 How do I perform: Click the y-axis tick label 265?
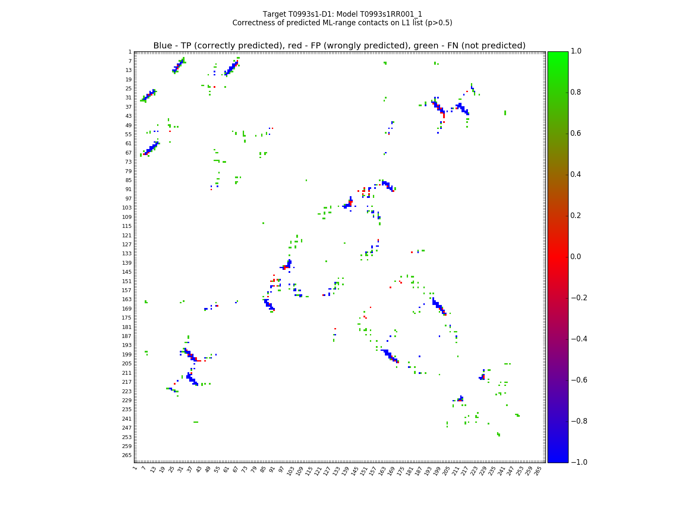click(x=127, y=455)
